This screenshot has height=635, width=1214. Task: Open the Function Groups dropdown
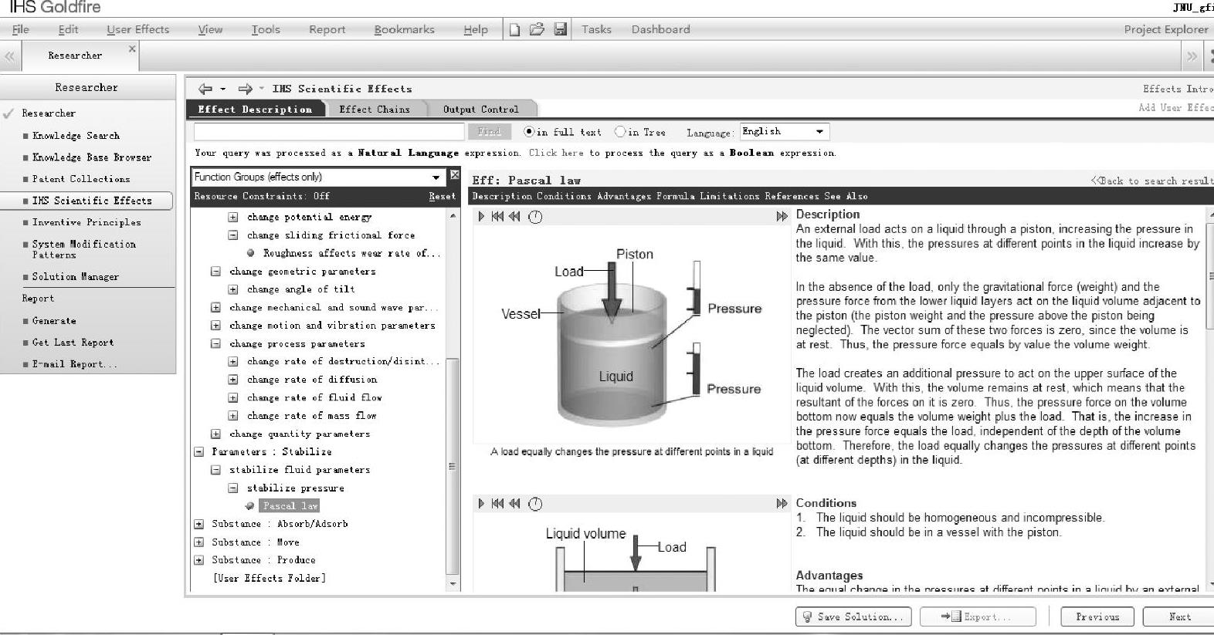point(436,177)
